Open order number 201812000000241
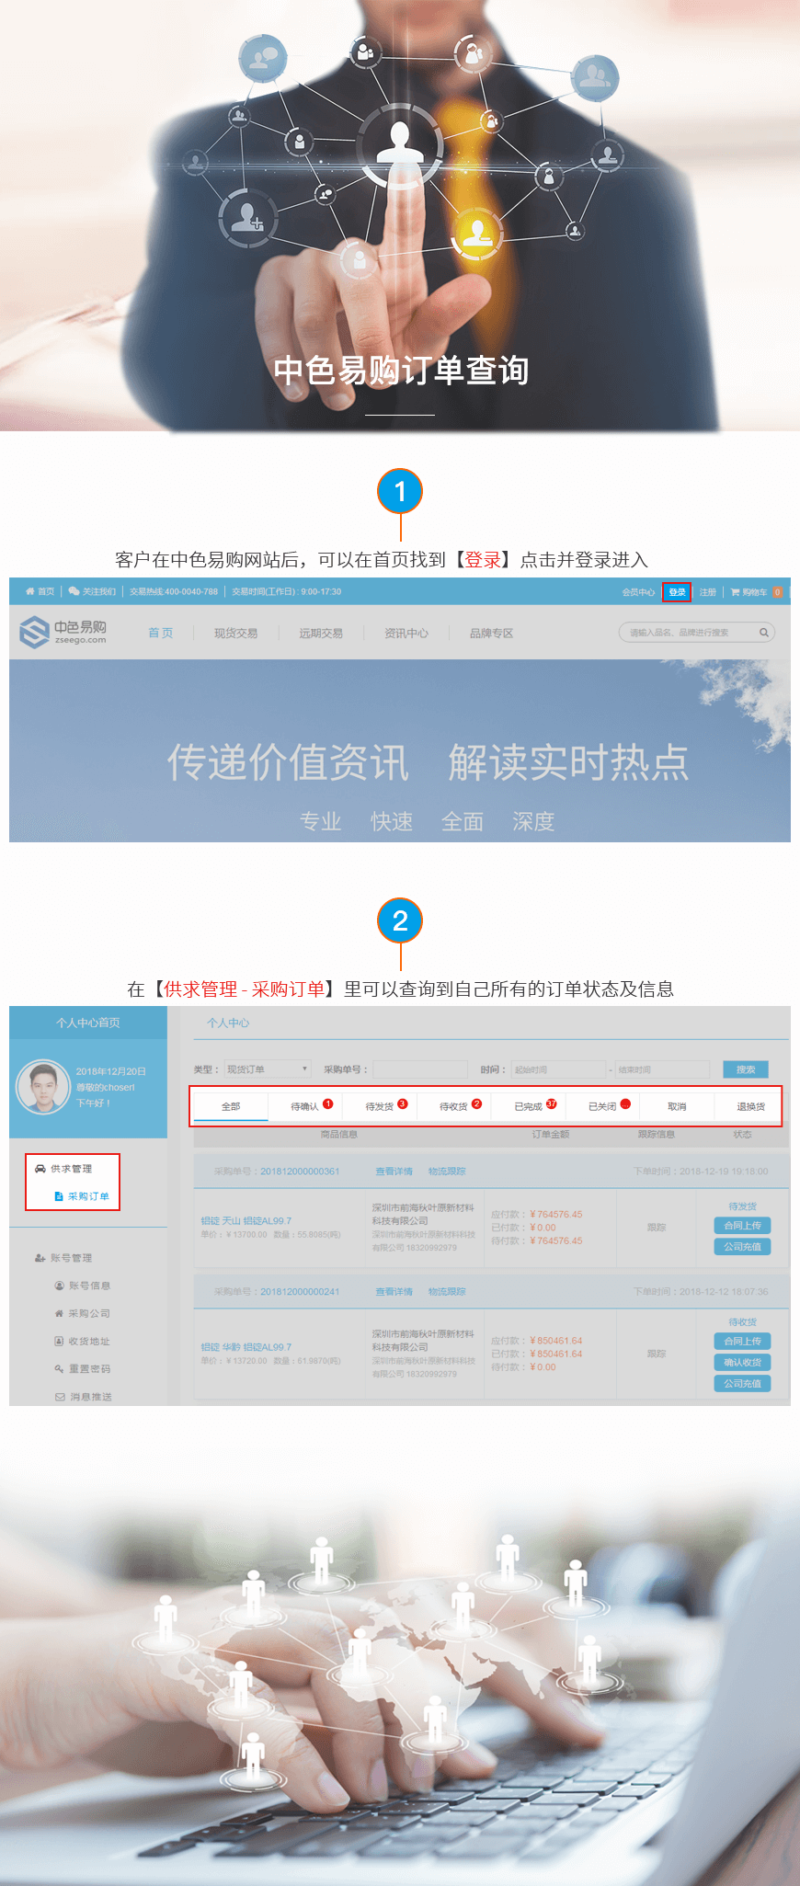This screenshot has width=800, height=1886. [x=300, y=1292]
